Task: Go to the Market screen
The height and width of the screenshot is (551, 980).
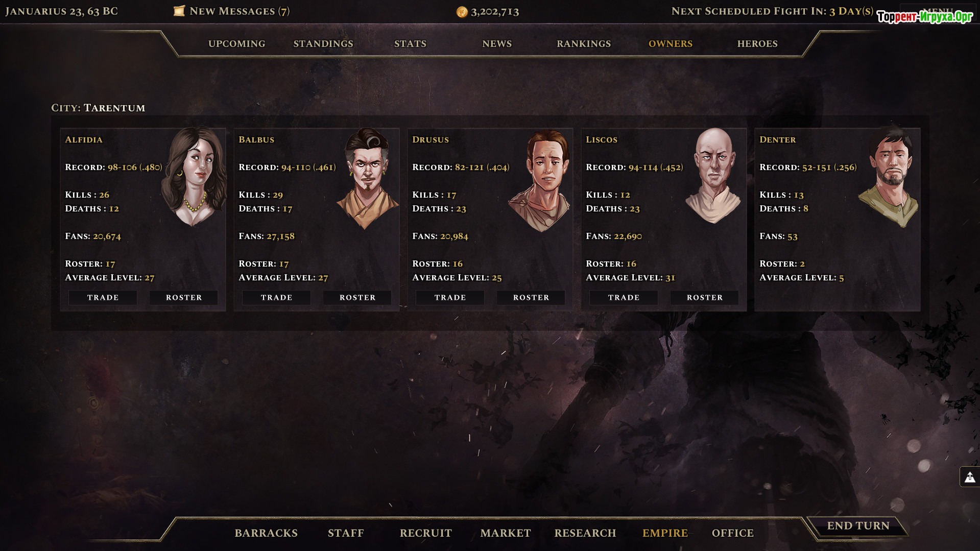Action: click(x=506, y=533)
